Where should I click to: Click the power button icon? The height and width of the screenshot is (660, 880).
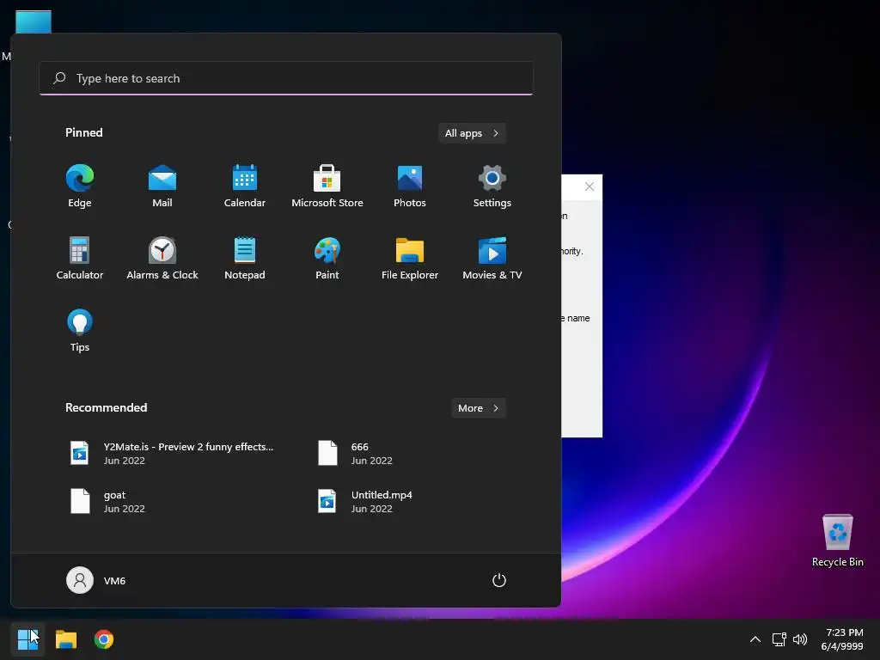point(499,580)
